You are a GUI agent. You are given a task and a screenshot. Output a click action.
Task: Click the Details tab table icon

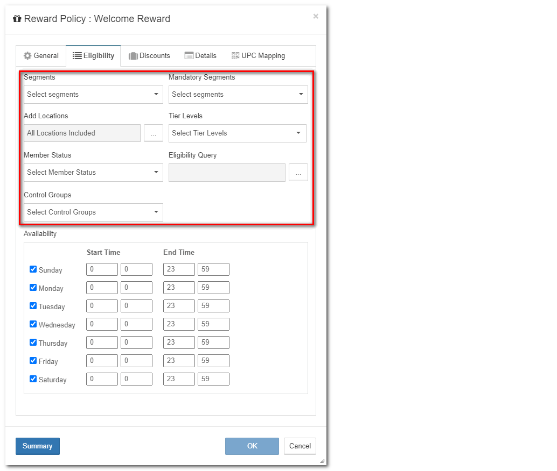(189, 56)
